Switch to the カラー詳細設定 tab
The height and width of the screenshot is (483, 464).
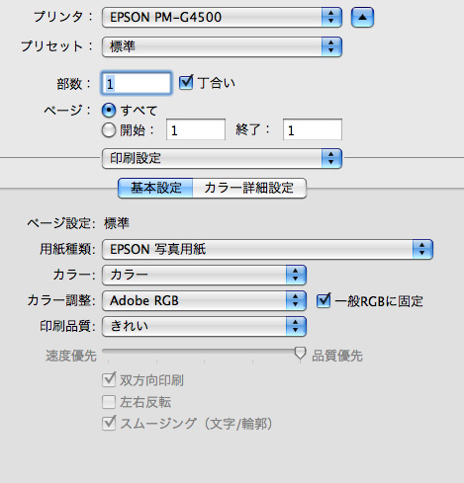coord(249,188)
